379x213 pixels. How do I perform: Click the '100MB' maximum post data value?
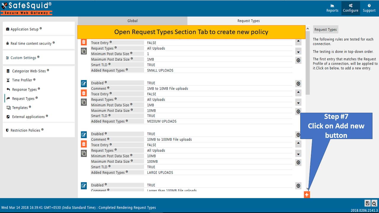point(152,162)
